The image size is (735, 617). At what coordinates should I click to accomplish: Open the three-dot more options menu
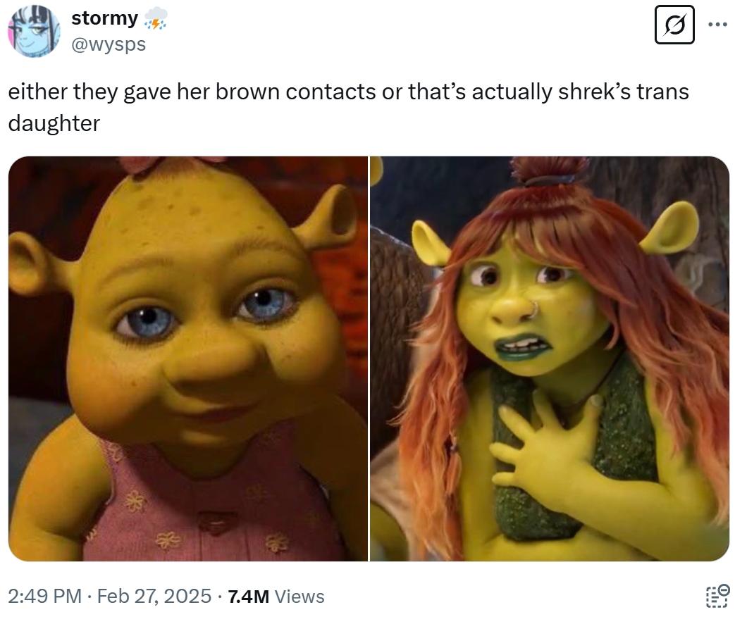tap(717, 25)
